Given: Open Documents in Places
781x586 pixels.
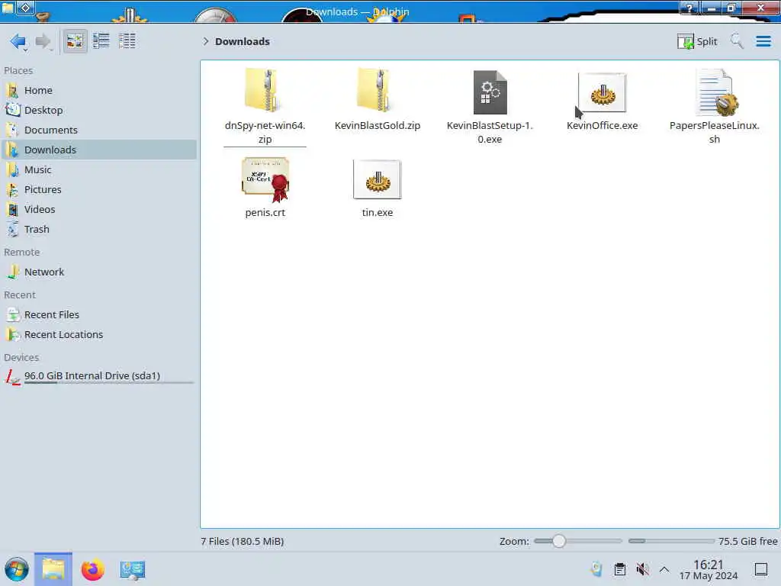Looking at the screenshot, I should point(100,130).
